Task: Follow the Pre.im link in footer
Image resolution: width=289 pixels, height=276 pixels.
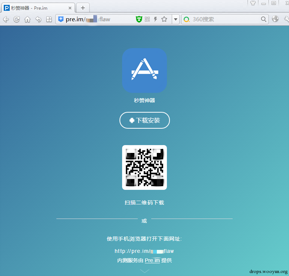Action: pos(152,260)
